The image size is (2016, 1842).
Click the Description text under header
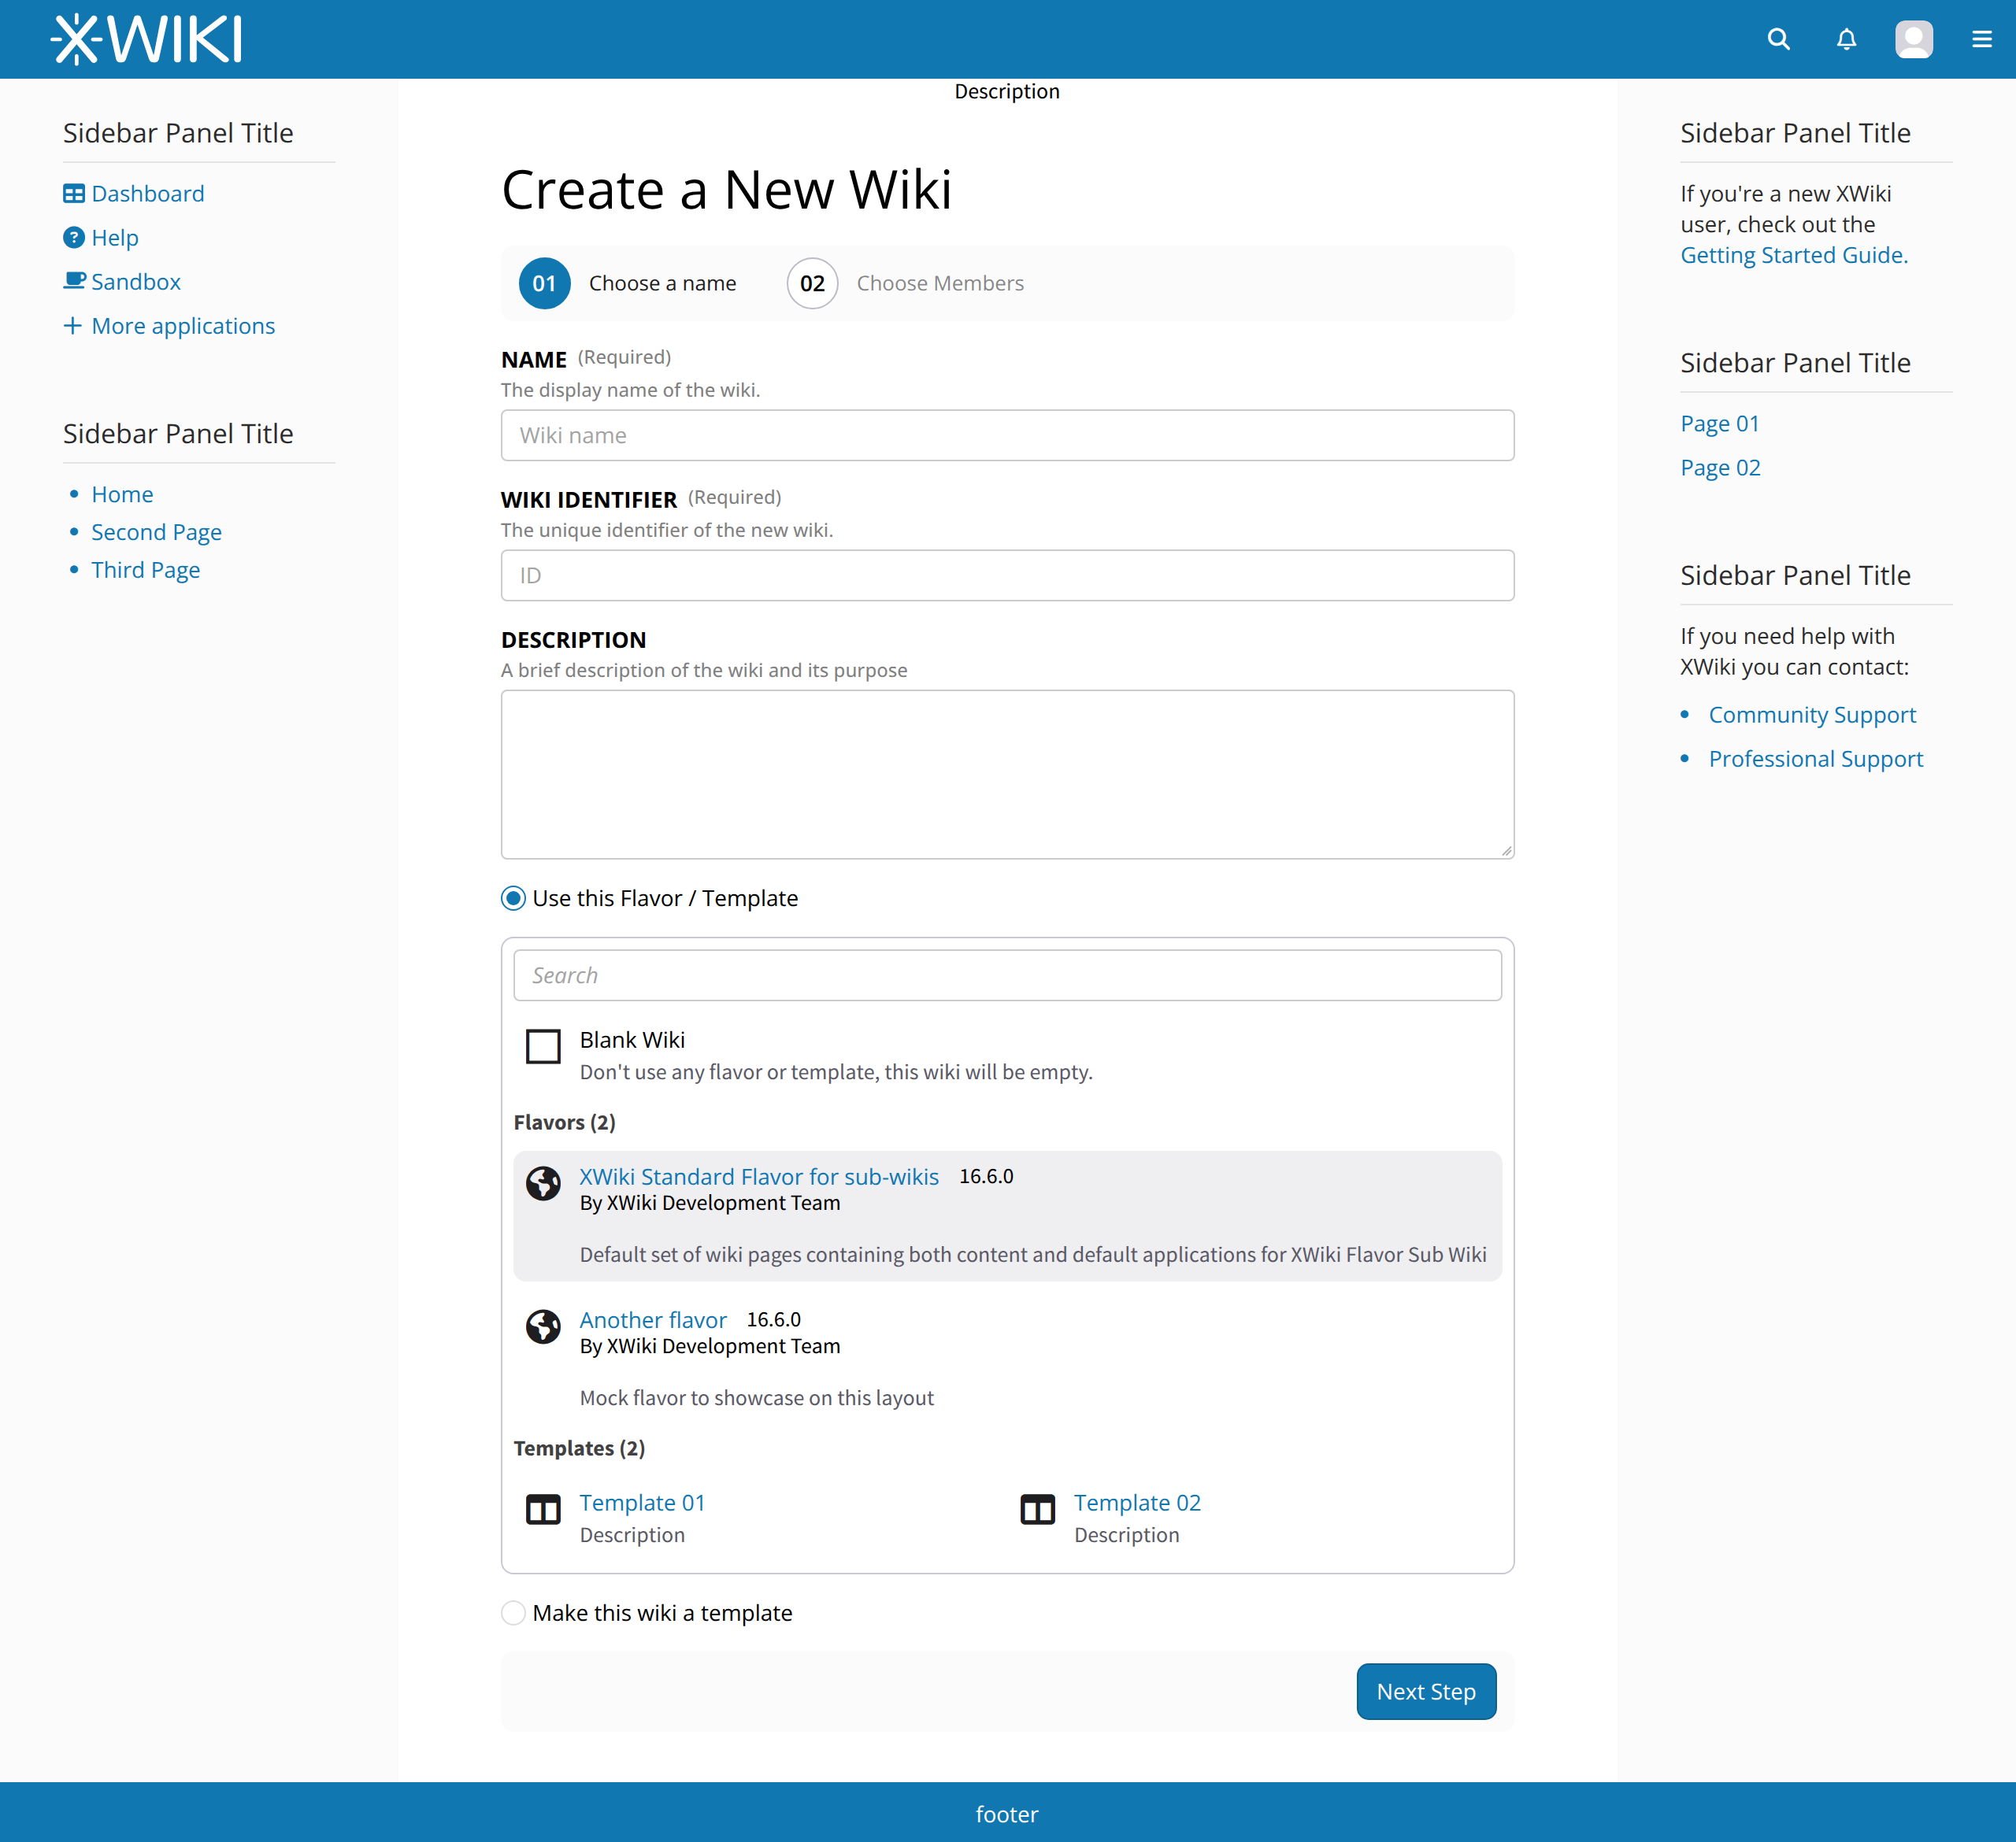click(x=1007, y=91)
